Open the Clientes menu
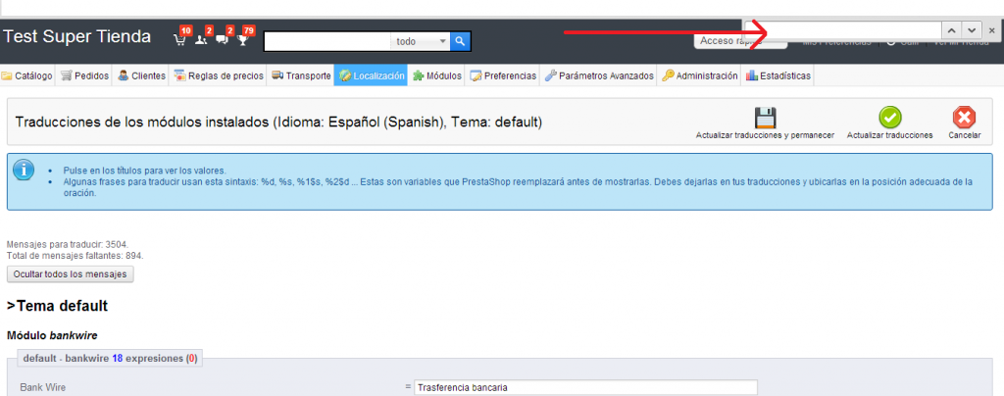The image size is (1004, 396). (141, 75)
